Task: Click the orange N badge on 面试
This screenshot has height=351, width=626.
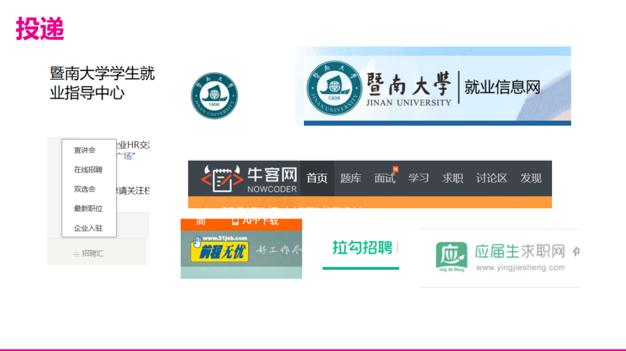Action: (x=395, y=169)
